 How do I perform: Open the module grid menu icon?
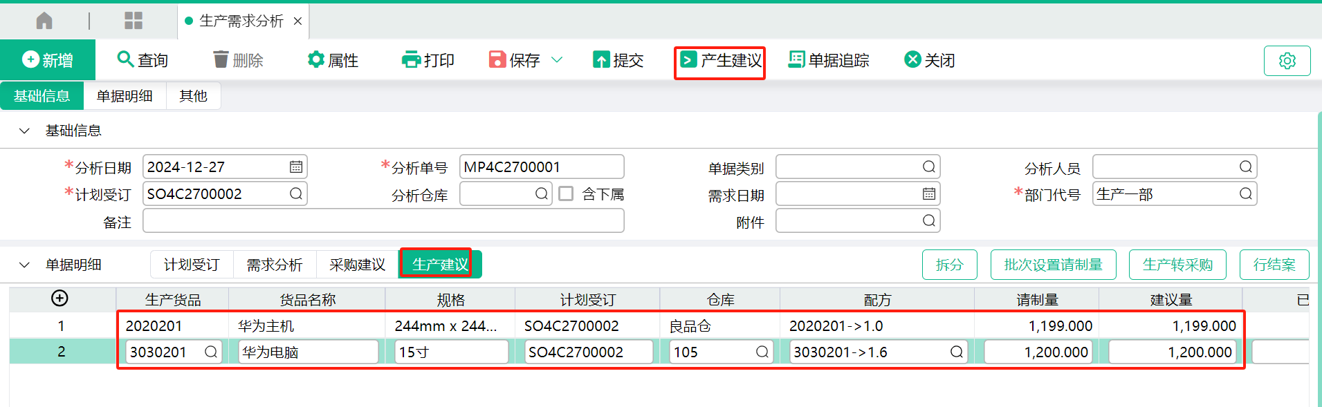134,21
